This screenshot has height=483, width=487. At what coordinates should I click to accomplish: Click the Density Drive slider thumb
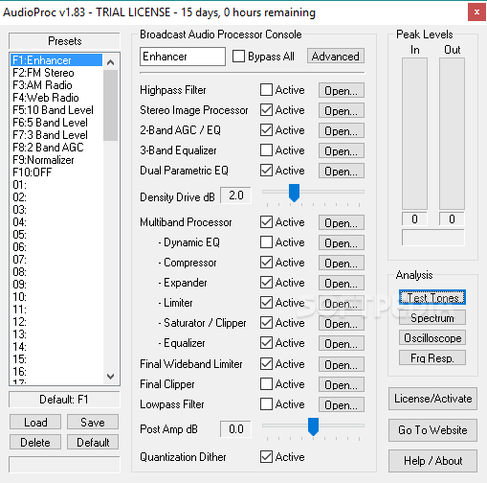(x=294, y=193)
